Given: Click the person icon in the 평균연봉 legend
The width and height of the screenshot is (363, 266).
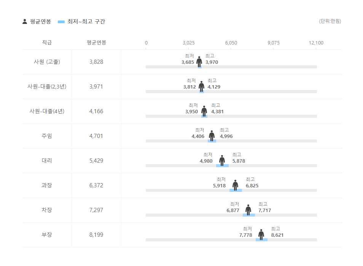Looking at the screenshot, I should tap(25, 22).
